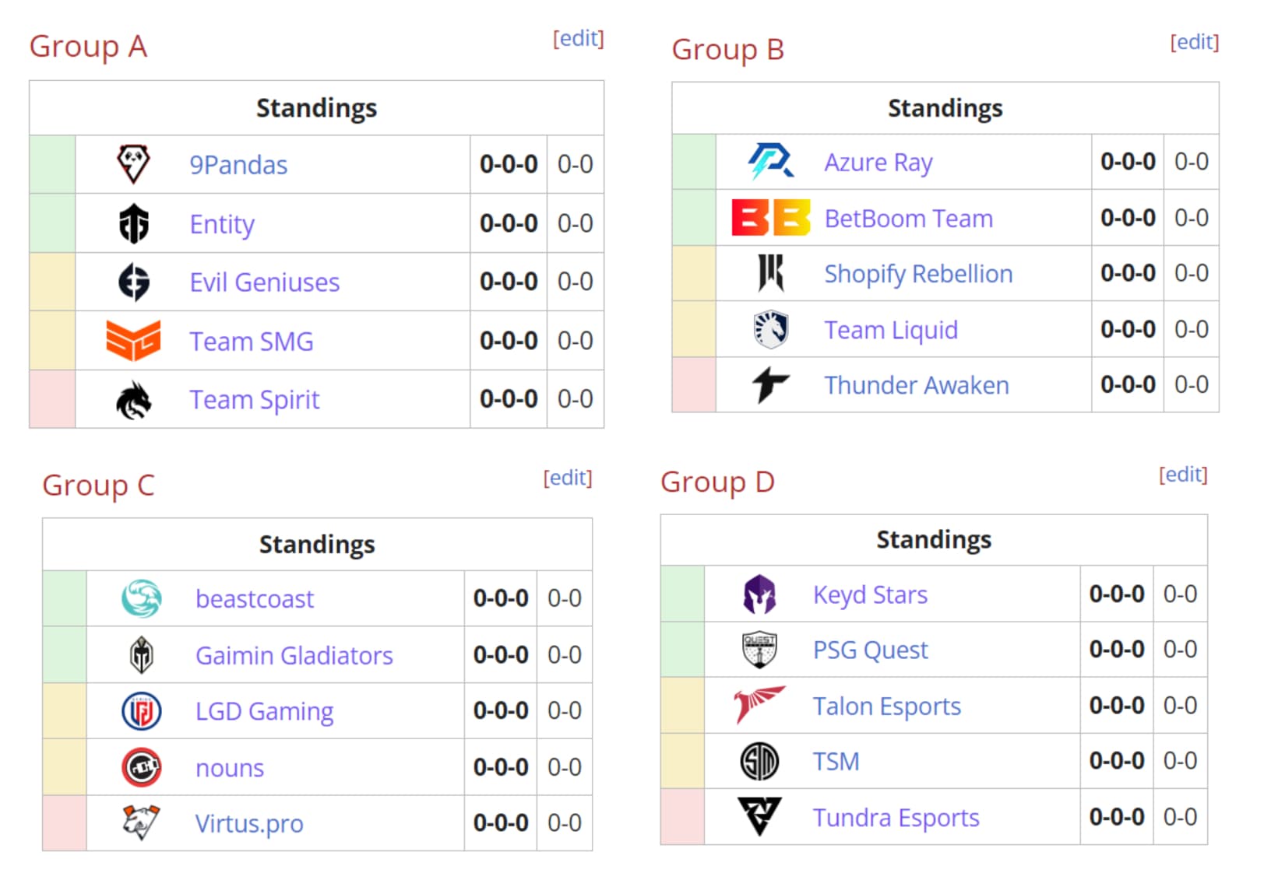1271x887 pixels.
Task: Click the edit link for Group A
Action: coord(578,38)
